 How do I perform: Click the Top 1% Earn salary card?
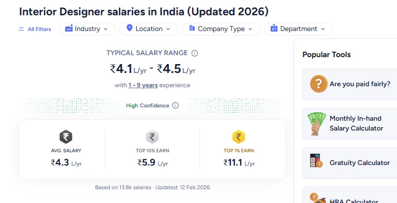tap(239, 149)
